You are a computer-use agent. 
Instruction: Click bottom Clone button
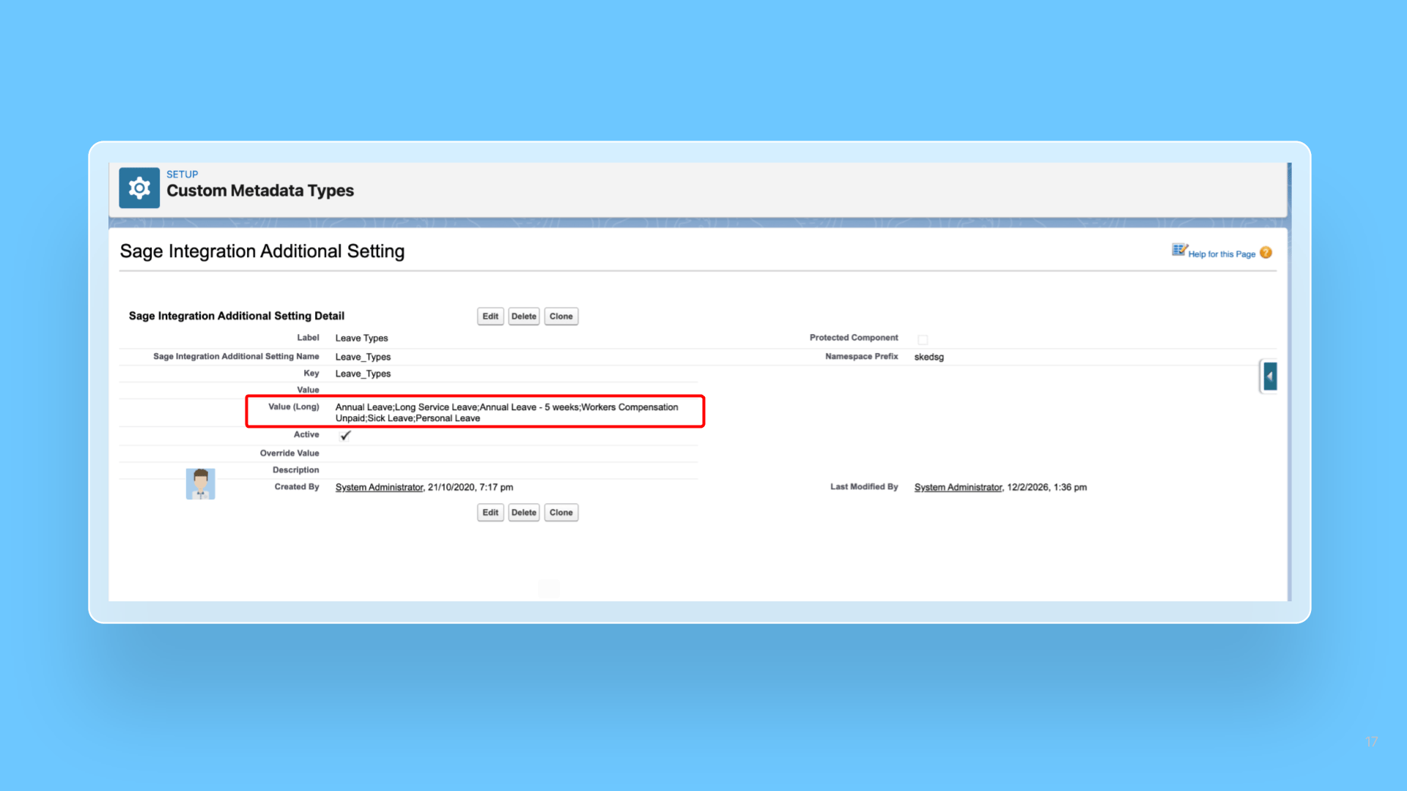tap(561, 513)
